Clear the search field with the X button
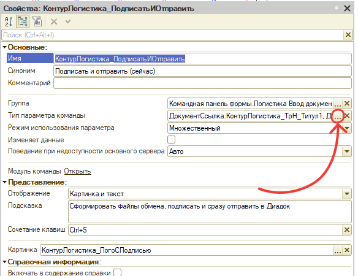Viewport: 358px width, 276px height. (x=348, y=35)
